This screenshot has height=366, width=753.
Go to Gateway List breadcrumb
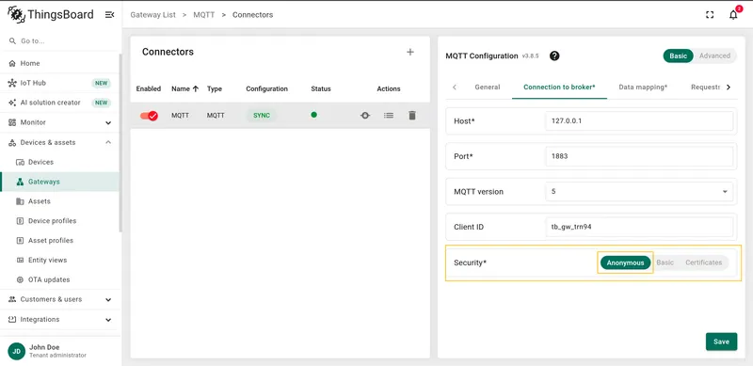coord(152,15)
